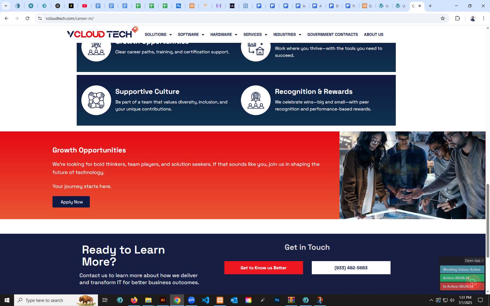Click the vCloud Tech logo
The width and height of the screenshot is (490, 306).
102,33
